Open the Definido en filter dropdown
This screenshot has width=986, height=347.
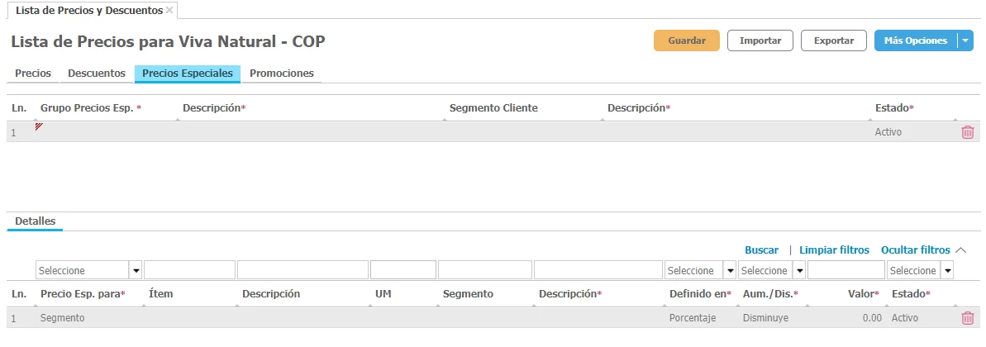pos(730,271)
